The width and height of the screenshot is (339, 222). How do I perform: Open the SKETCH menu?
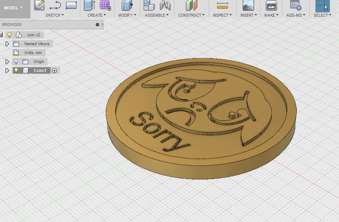[x=55, y=15]
